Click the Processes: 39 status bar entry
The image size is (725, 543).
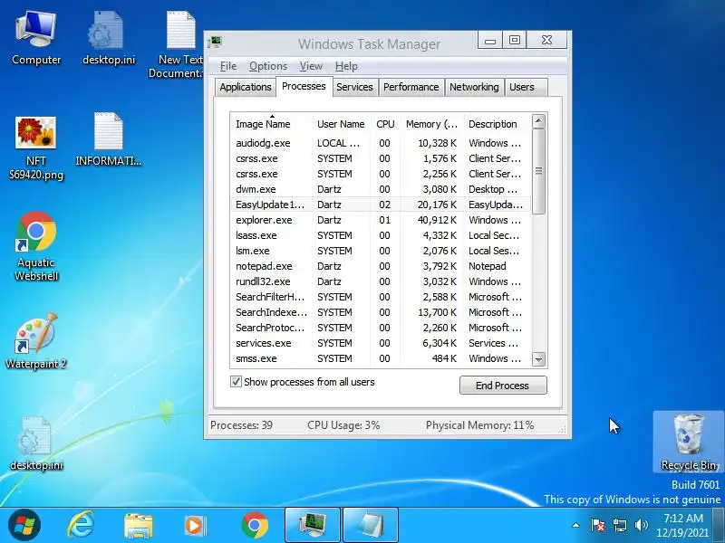(241, 425)
